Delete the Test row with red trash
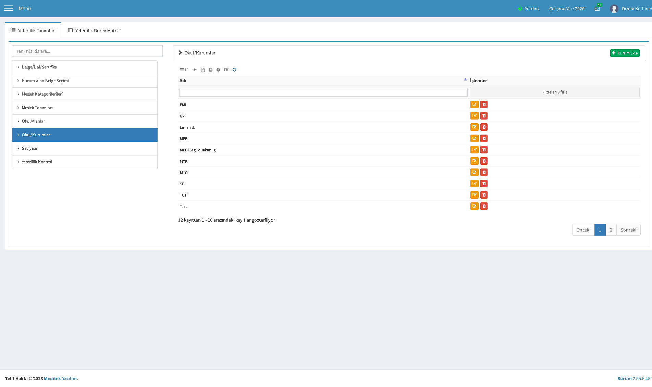This screenshot has width=652, height=387. tap(484, 206)
